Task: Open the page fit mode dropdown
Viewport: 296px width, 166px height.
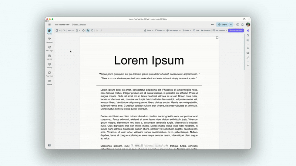Action: coord(78,30)
